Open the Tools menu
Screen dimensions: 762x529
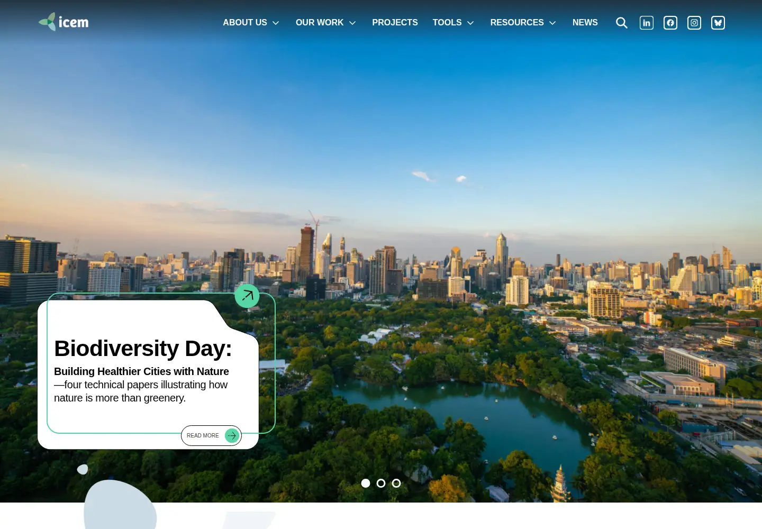click(x=447, y=22)
